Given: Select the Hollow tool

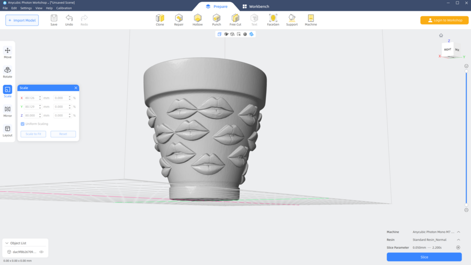Looking at the screenshot, I should pos(197,20).
